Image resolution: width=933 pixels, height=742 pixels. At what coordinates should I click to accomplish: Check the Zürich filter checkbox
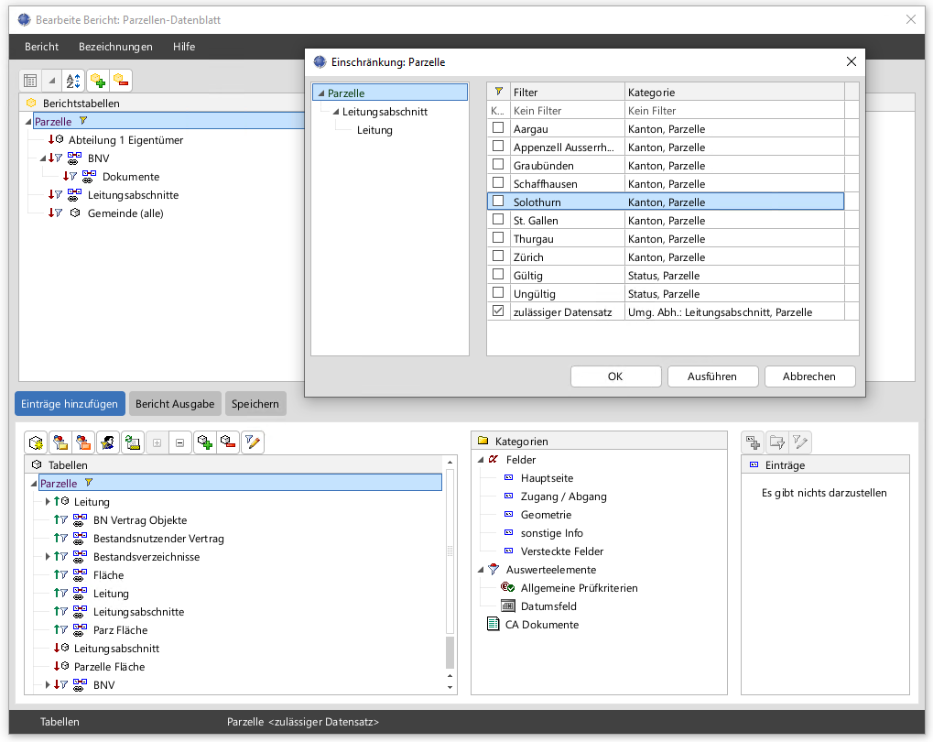498,256
